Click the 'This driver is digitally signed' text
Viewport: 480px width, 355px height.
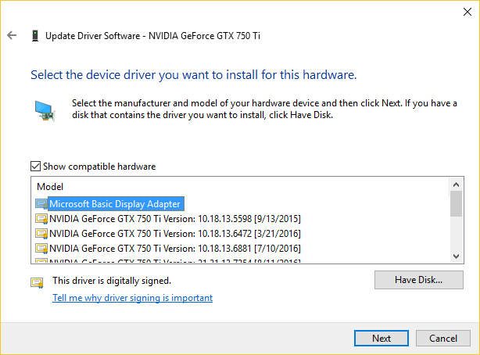tap(112, 281)
